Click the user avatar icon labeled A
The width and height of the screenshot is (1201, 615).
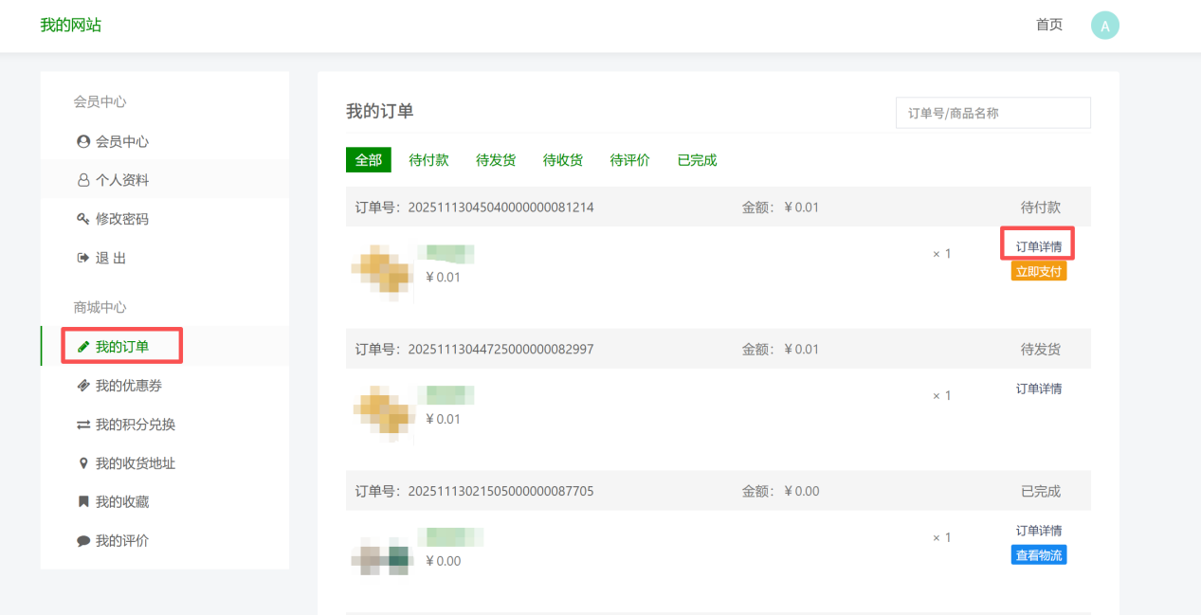tap(1104, 26)
